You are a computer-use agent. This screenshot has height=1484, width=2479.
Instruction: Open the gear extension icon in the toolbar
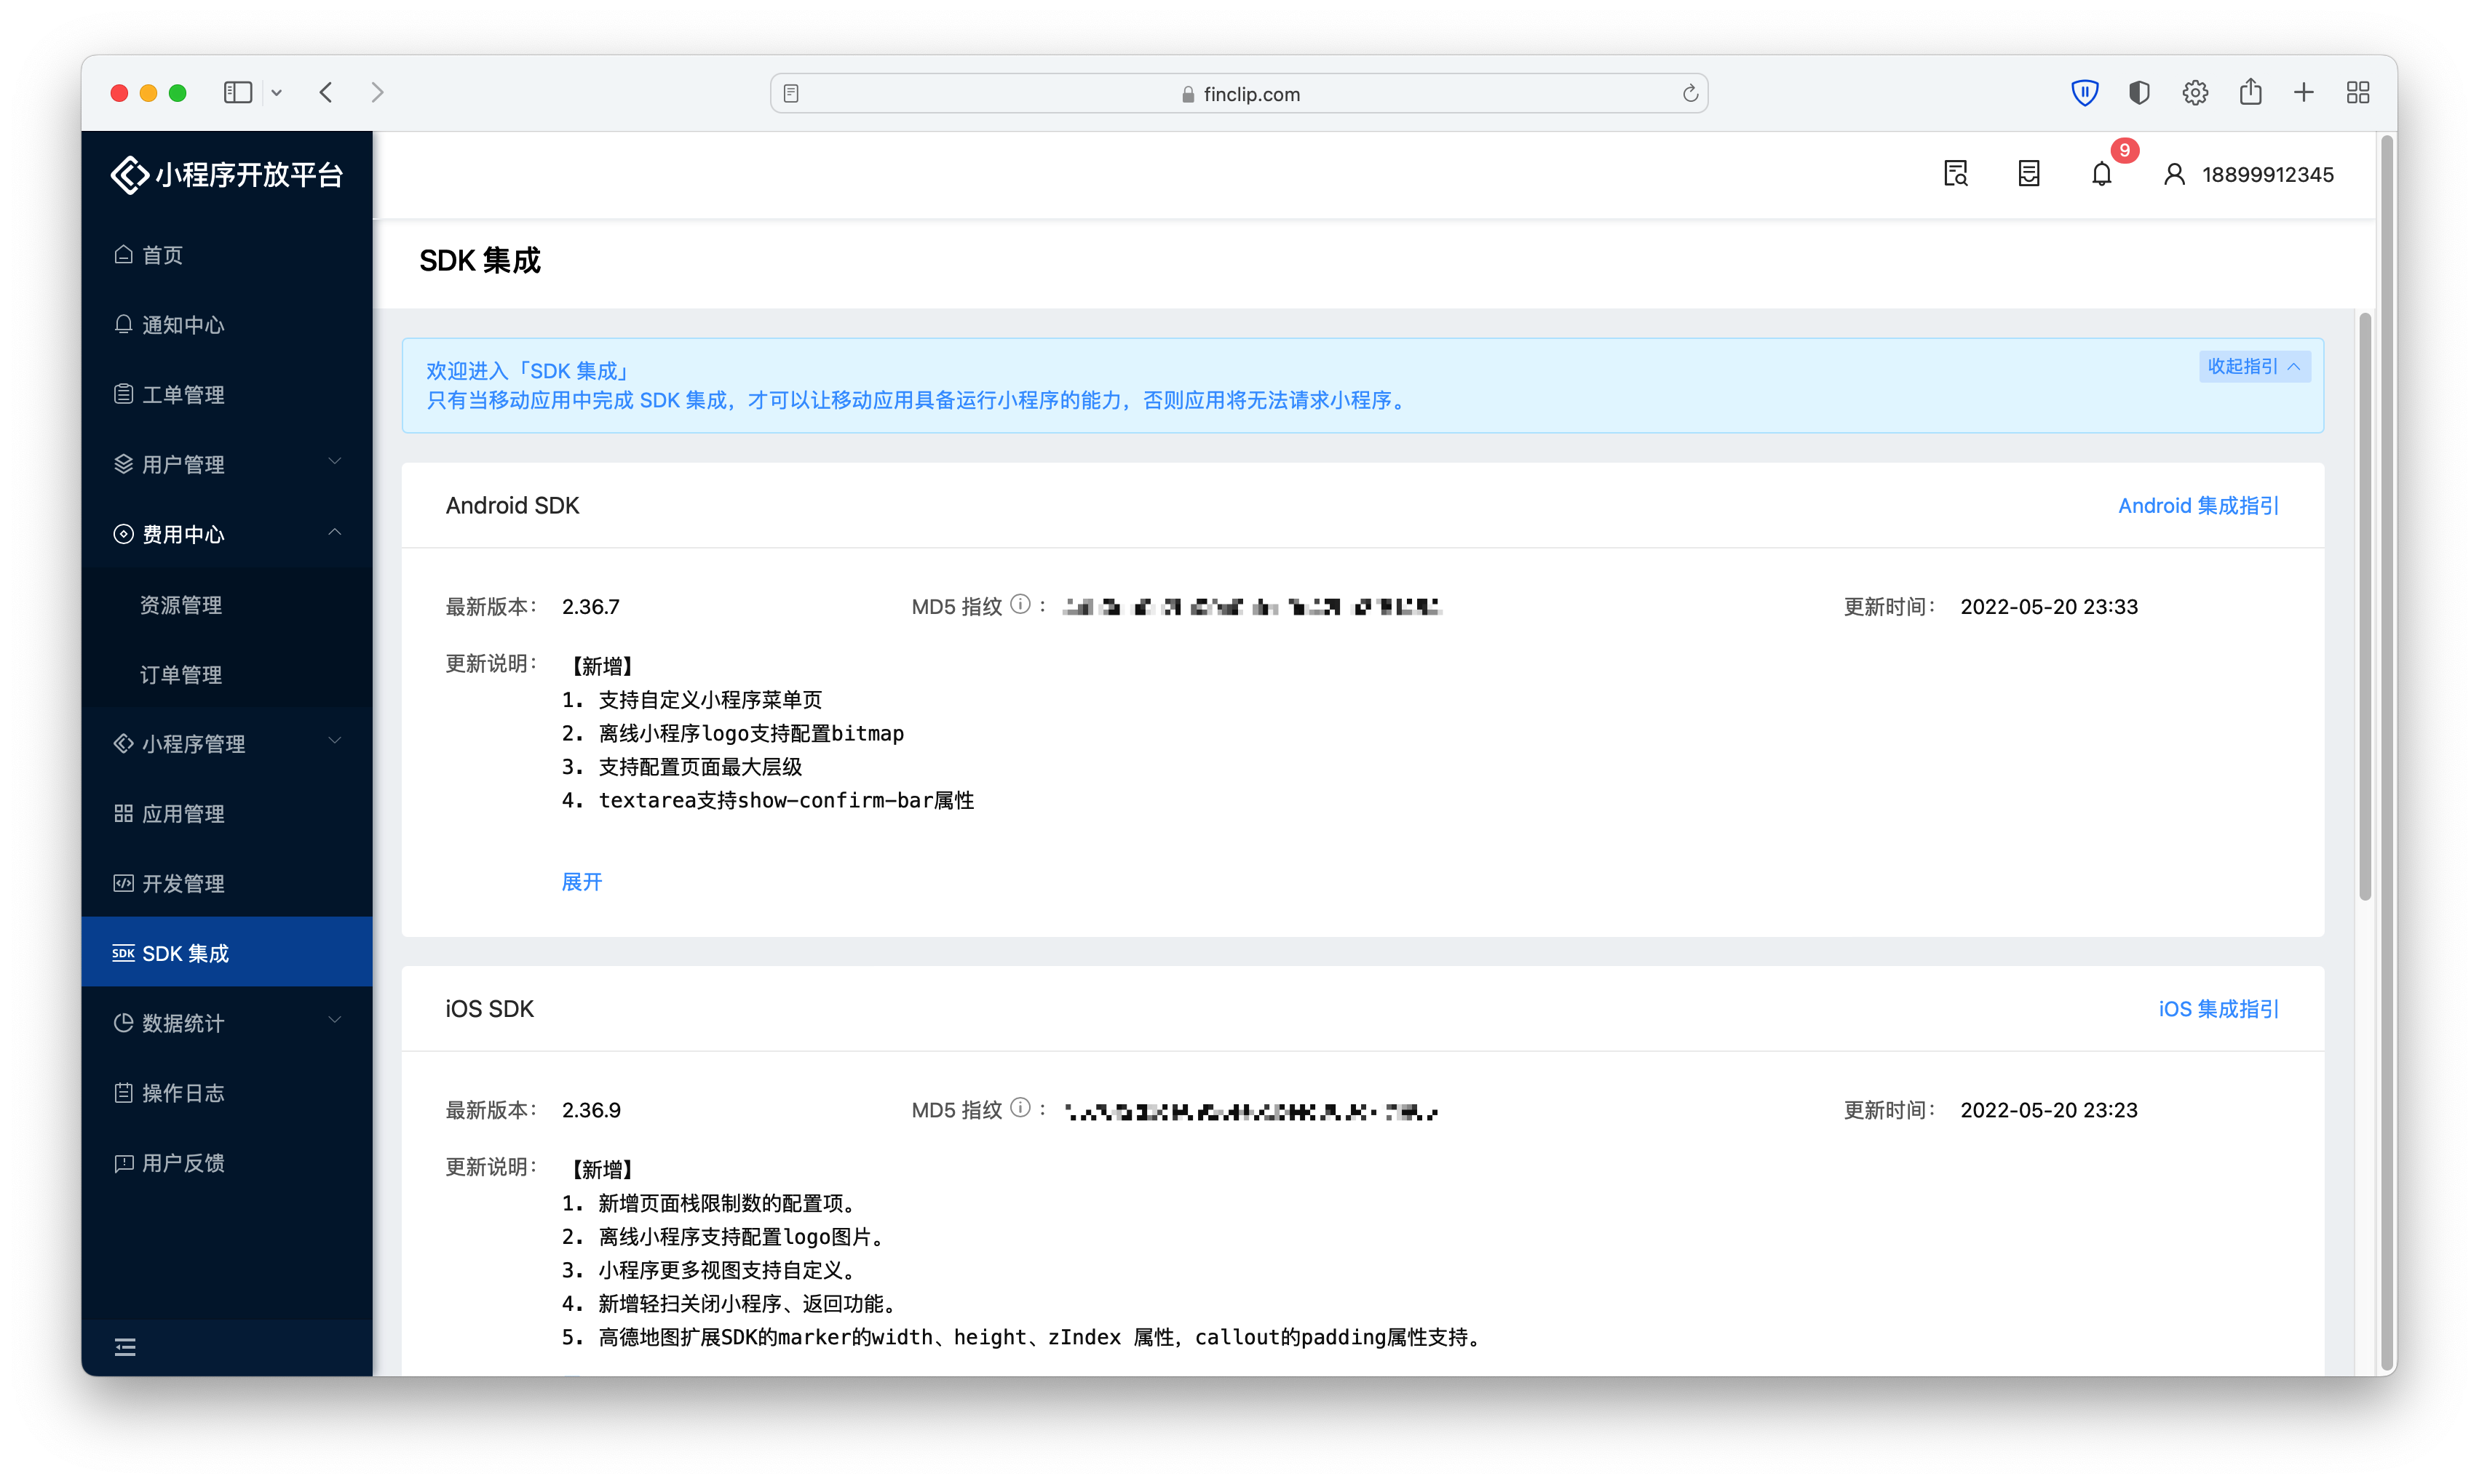(x=2195, y=93)
